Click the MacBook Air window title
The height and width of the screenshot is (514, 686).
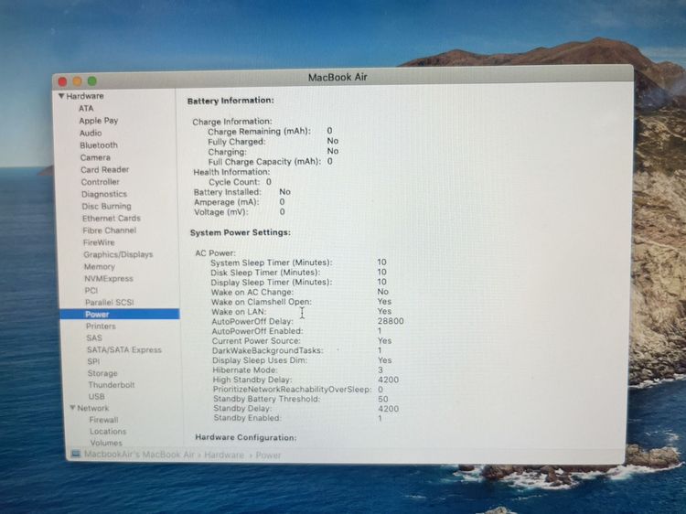(x=338, y=78)
